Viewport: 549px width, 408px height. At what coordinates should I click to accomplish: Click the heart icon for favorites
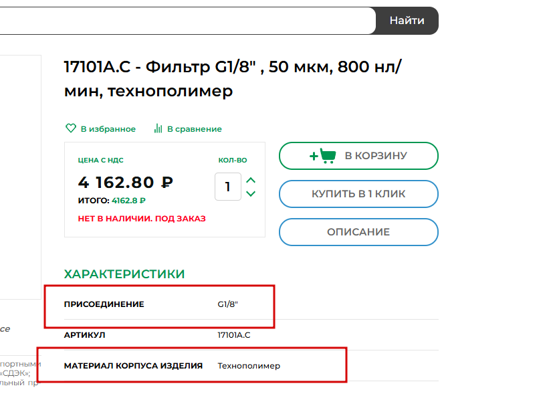[70, 128]
